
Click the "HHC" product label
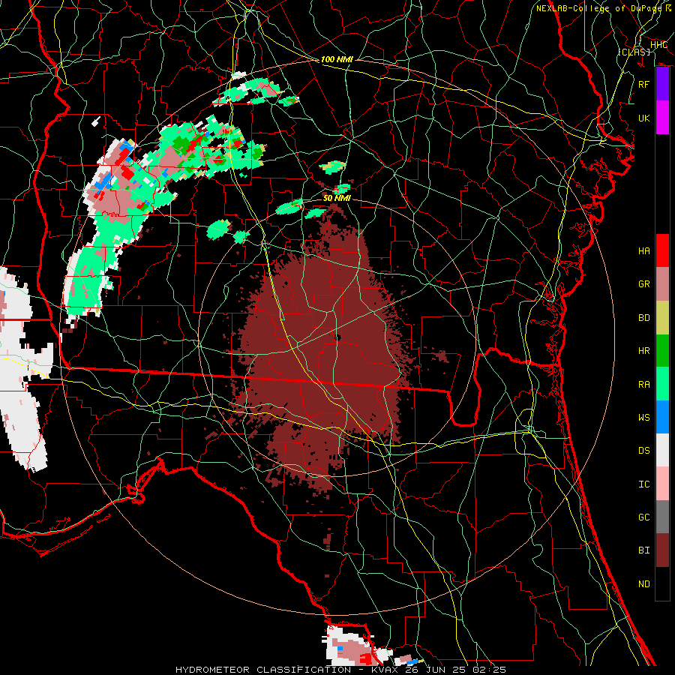coord(658,45)
